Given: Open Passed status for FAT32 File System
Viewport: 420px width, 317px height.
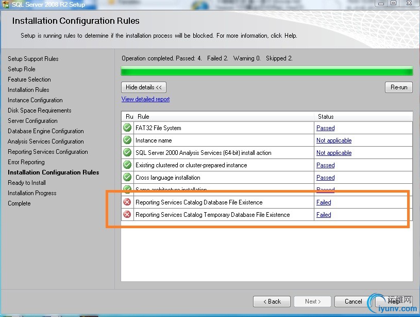Looking at the screenshot, I should pyautogui.click(x=326, y=128).
